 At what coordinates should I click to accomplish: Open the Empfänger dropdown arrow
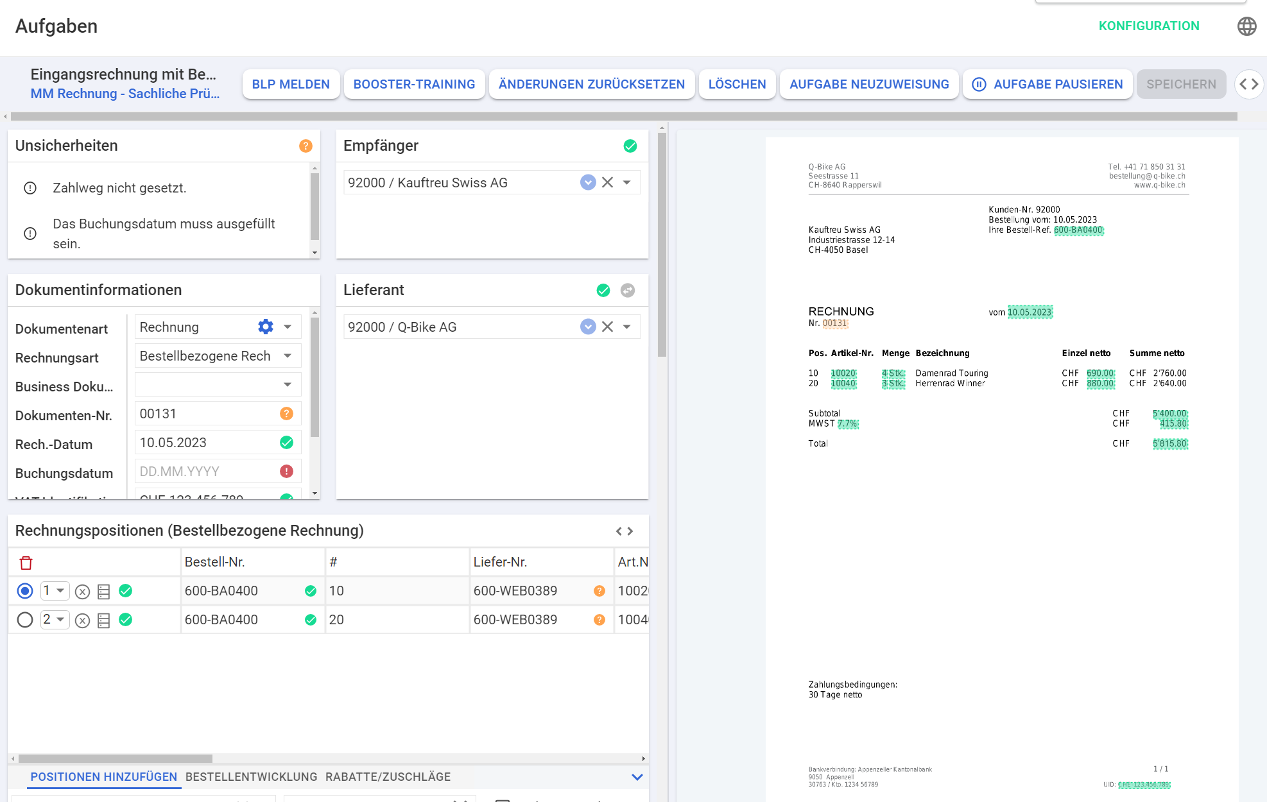point(627,183)
